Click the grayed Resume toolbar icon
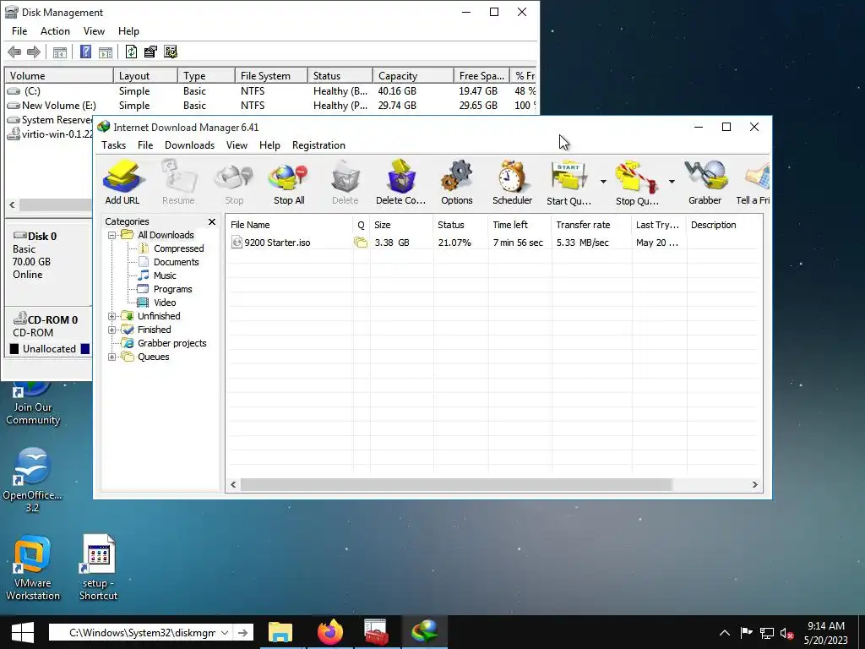 [178, 183]
